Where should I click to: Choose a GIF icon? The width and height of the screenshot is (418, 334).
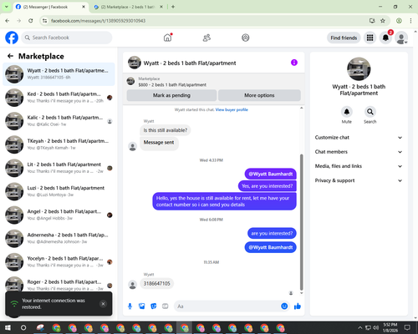[166, 306]
